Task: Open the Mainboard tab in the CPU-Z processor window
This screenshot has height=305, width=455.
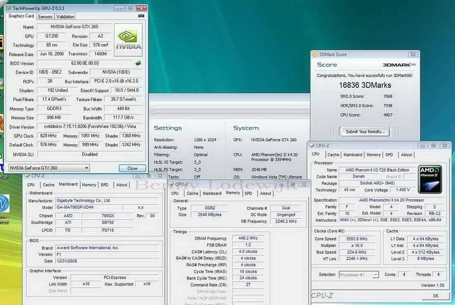Action: pos(353,155)
